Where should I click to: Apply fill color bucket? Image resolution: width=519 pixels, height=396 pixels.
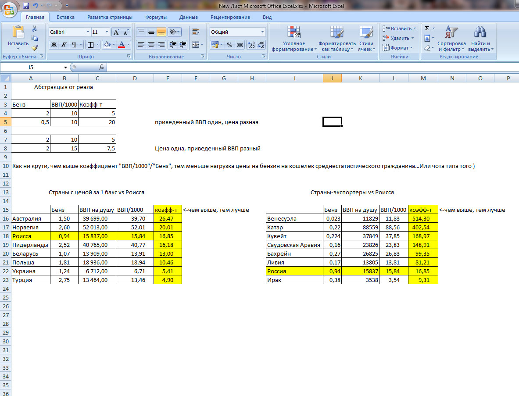coord(107,45)
